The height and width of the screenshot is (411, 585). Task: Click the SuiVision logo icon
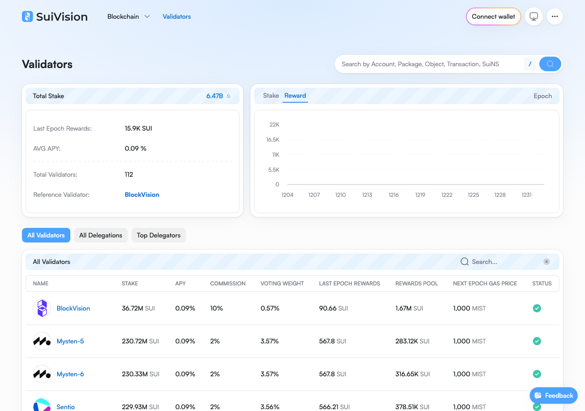(27, 16)
